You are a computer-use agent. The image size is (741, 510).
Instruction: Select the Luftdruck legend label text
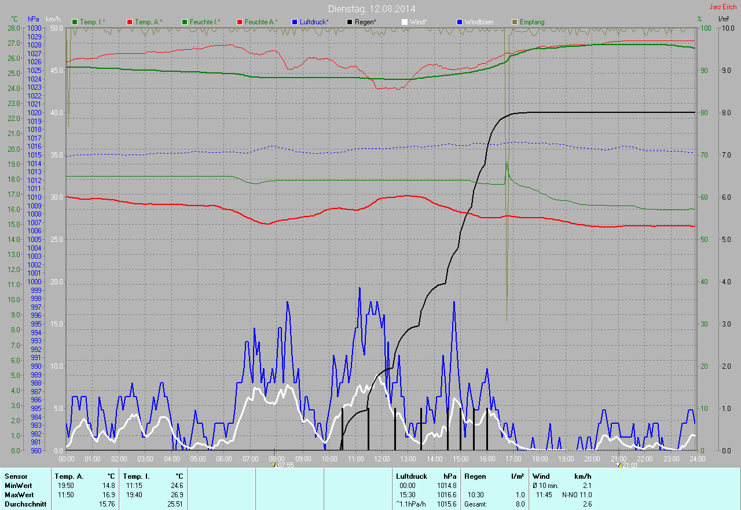point(314,22)
